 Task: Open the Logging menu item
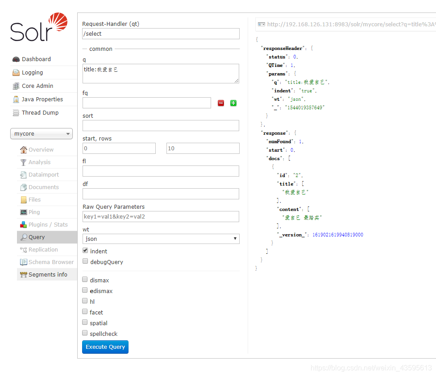32,73
